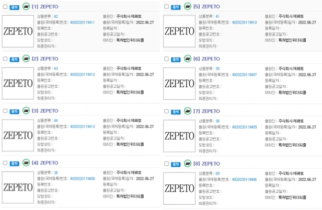Open the [3] ZEPETO title link
The width and height of the screenshot is (322, 210).
pyautogui.click(x=45, y=111)
